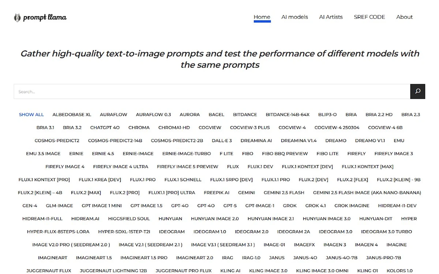This screenshot has height=274, width=439.
Task: Select FLUX.1 KONTEXT [MAX]
Action: [x=368, y=167]
